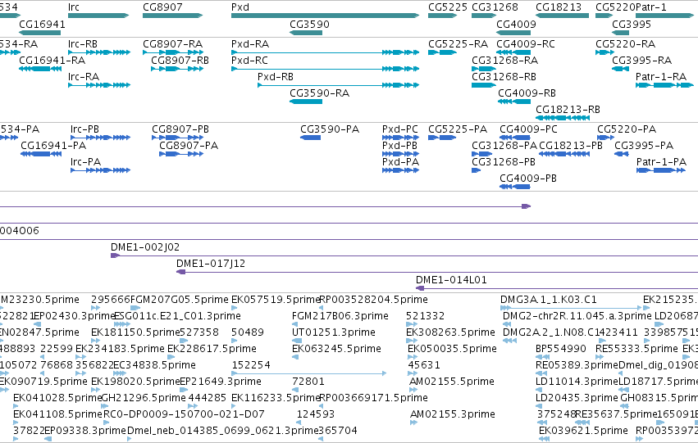Click the CG3590 gene label
The width and height of the screenshot is (698, 443).
point(309,24)
